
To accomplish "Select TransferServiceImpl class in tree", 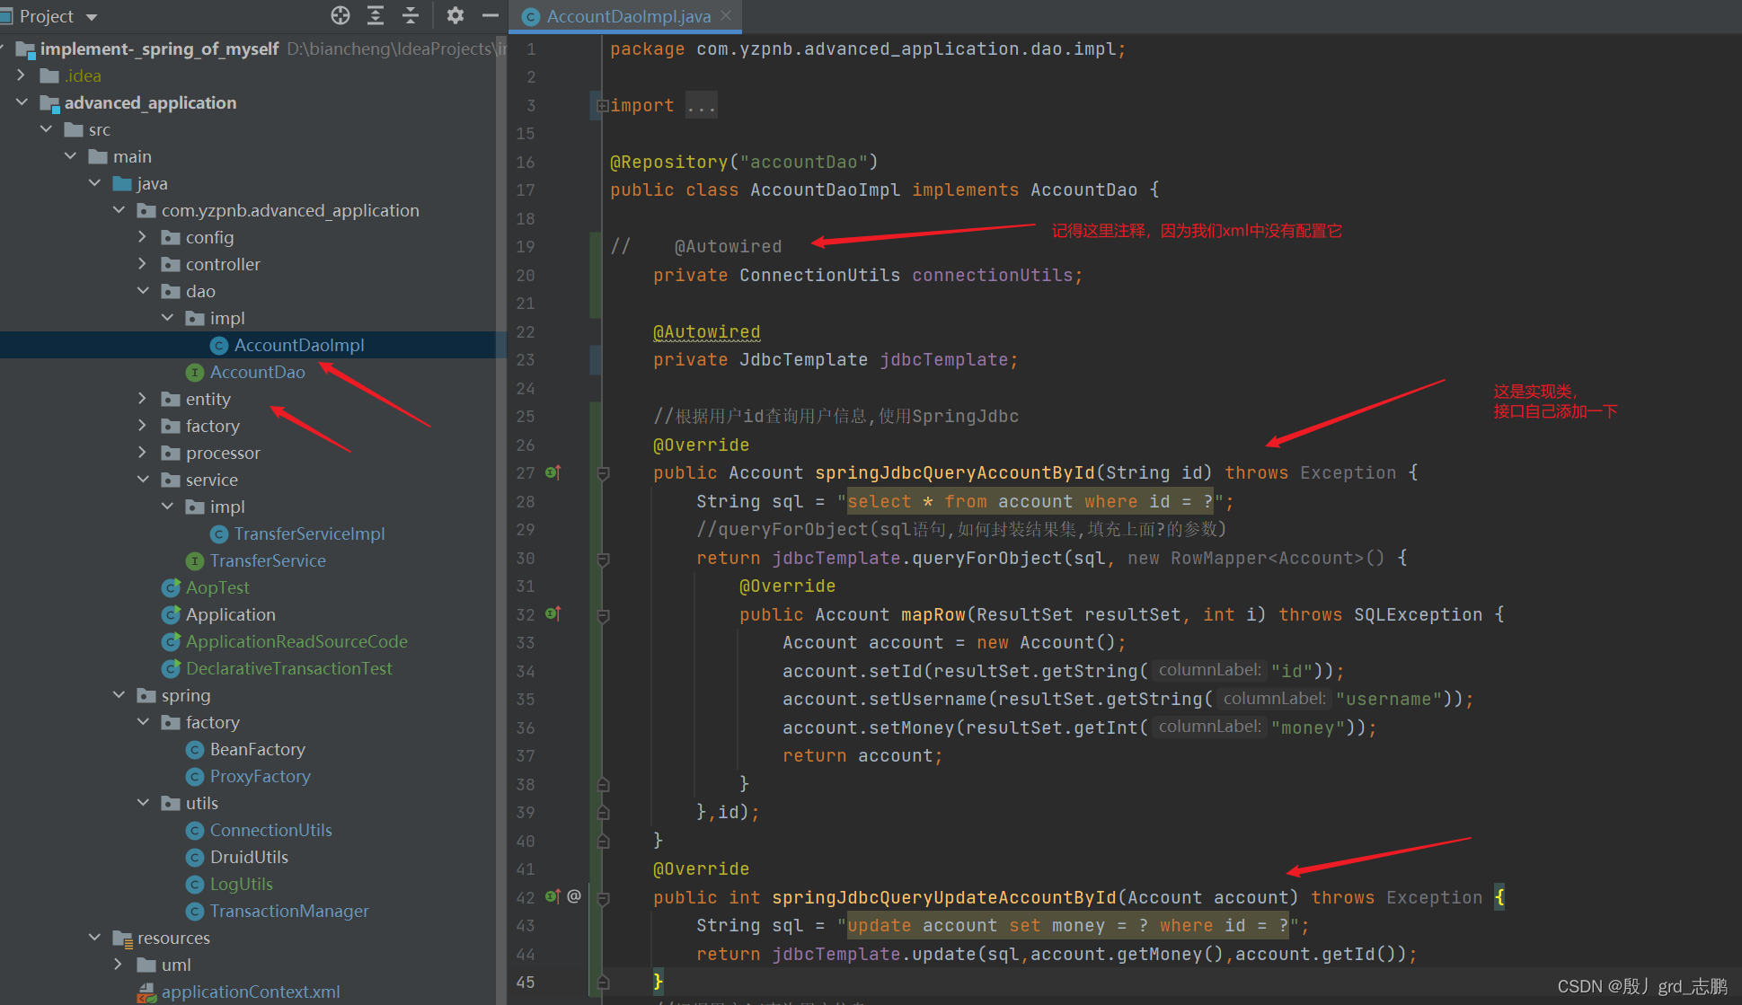I will point(309,533).
